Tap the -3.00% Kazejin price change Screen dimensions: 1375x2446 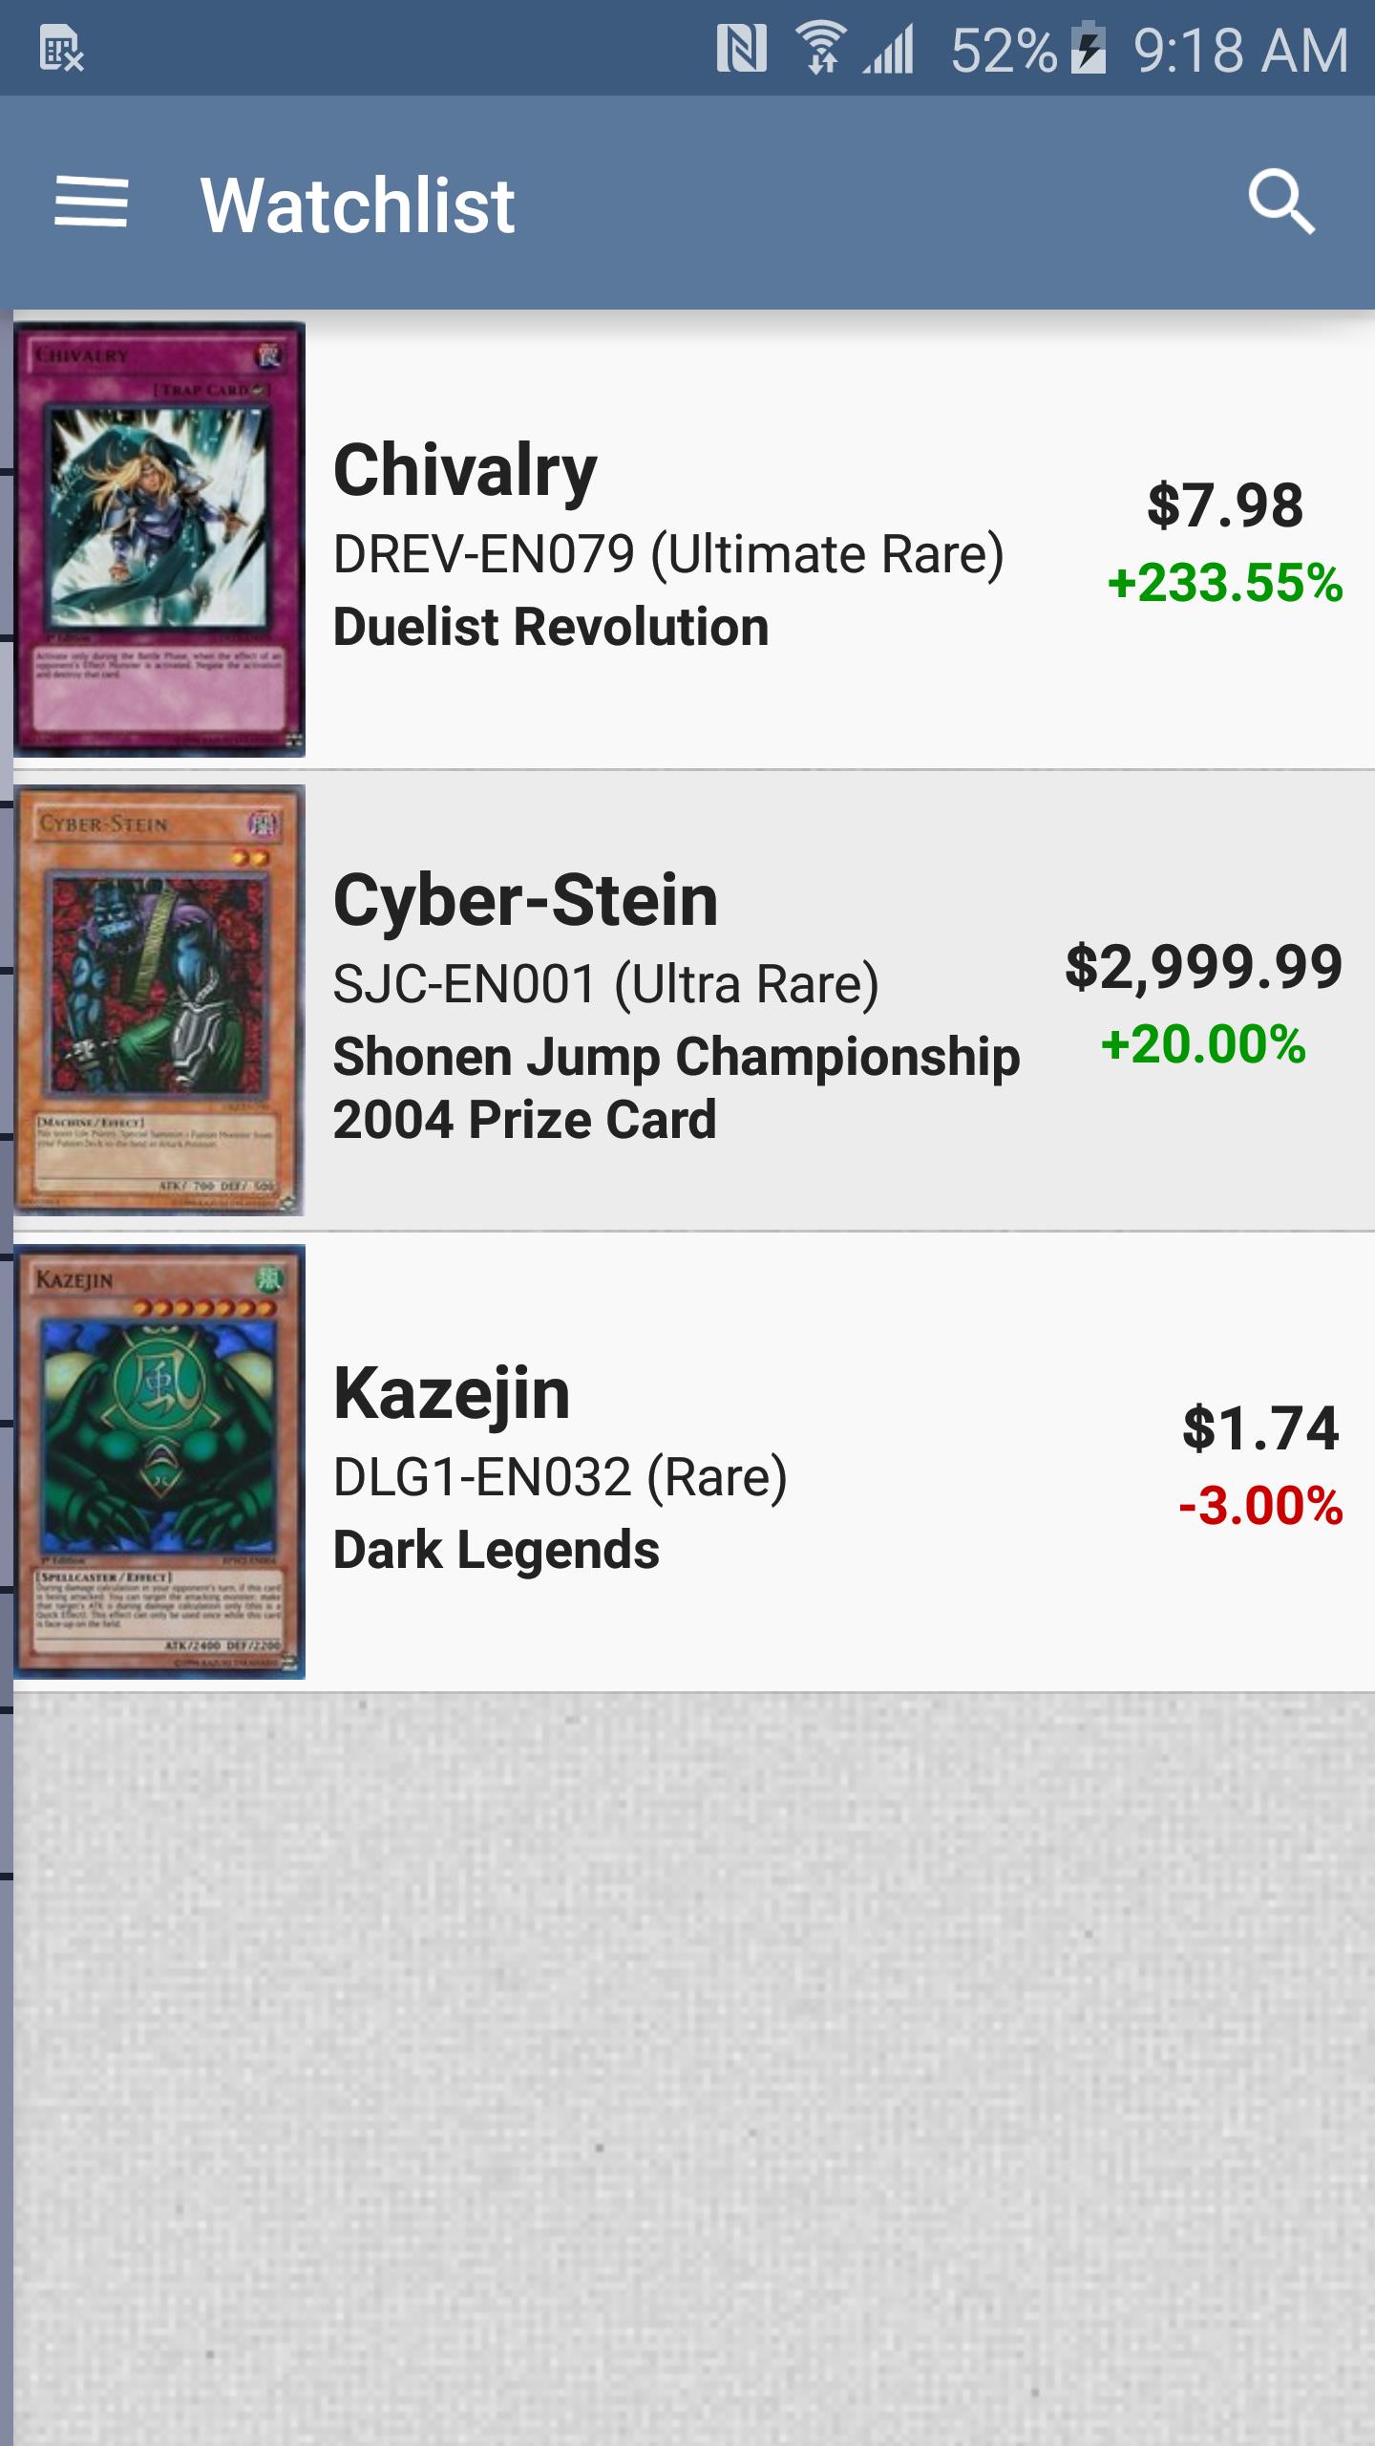(x=1260, y=1506)
